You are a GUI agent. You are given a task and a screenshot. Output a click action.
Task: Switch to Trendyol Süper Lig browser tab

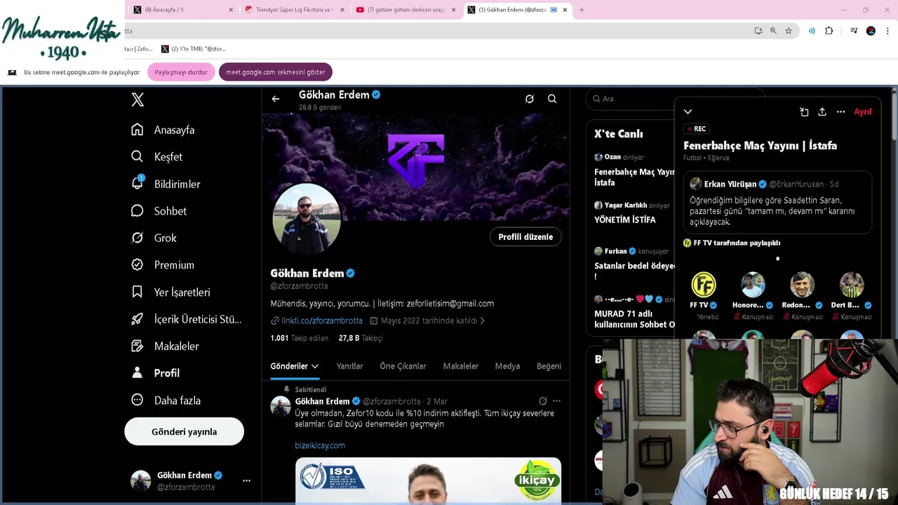click(293, 10)
